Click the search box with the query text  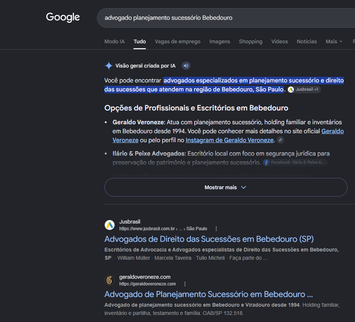click(x=226, y=18)
